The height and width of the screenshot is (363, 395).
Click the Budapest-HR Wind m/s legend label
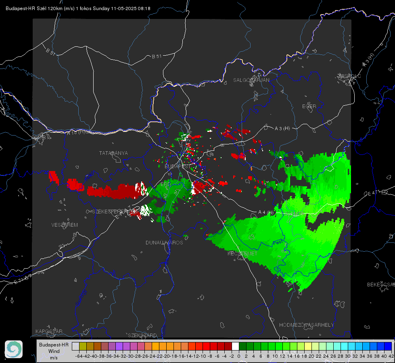54,351
